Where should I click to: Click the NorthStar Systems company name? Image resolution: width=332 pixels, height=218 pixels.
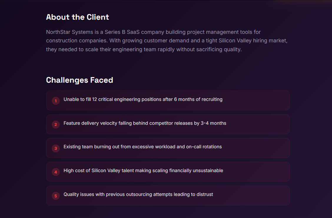click(70, 32)
